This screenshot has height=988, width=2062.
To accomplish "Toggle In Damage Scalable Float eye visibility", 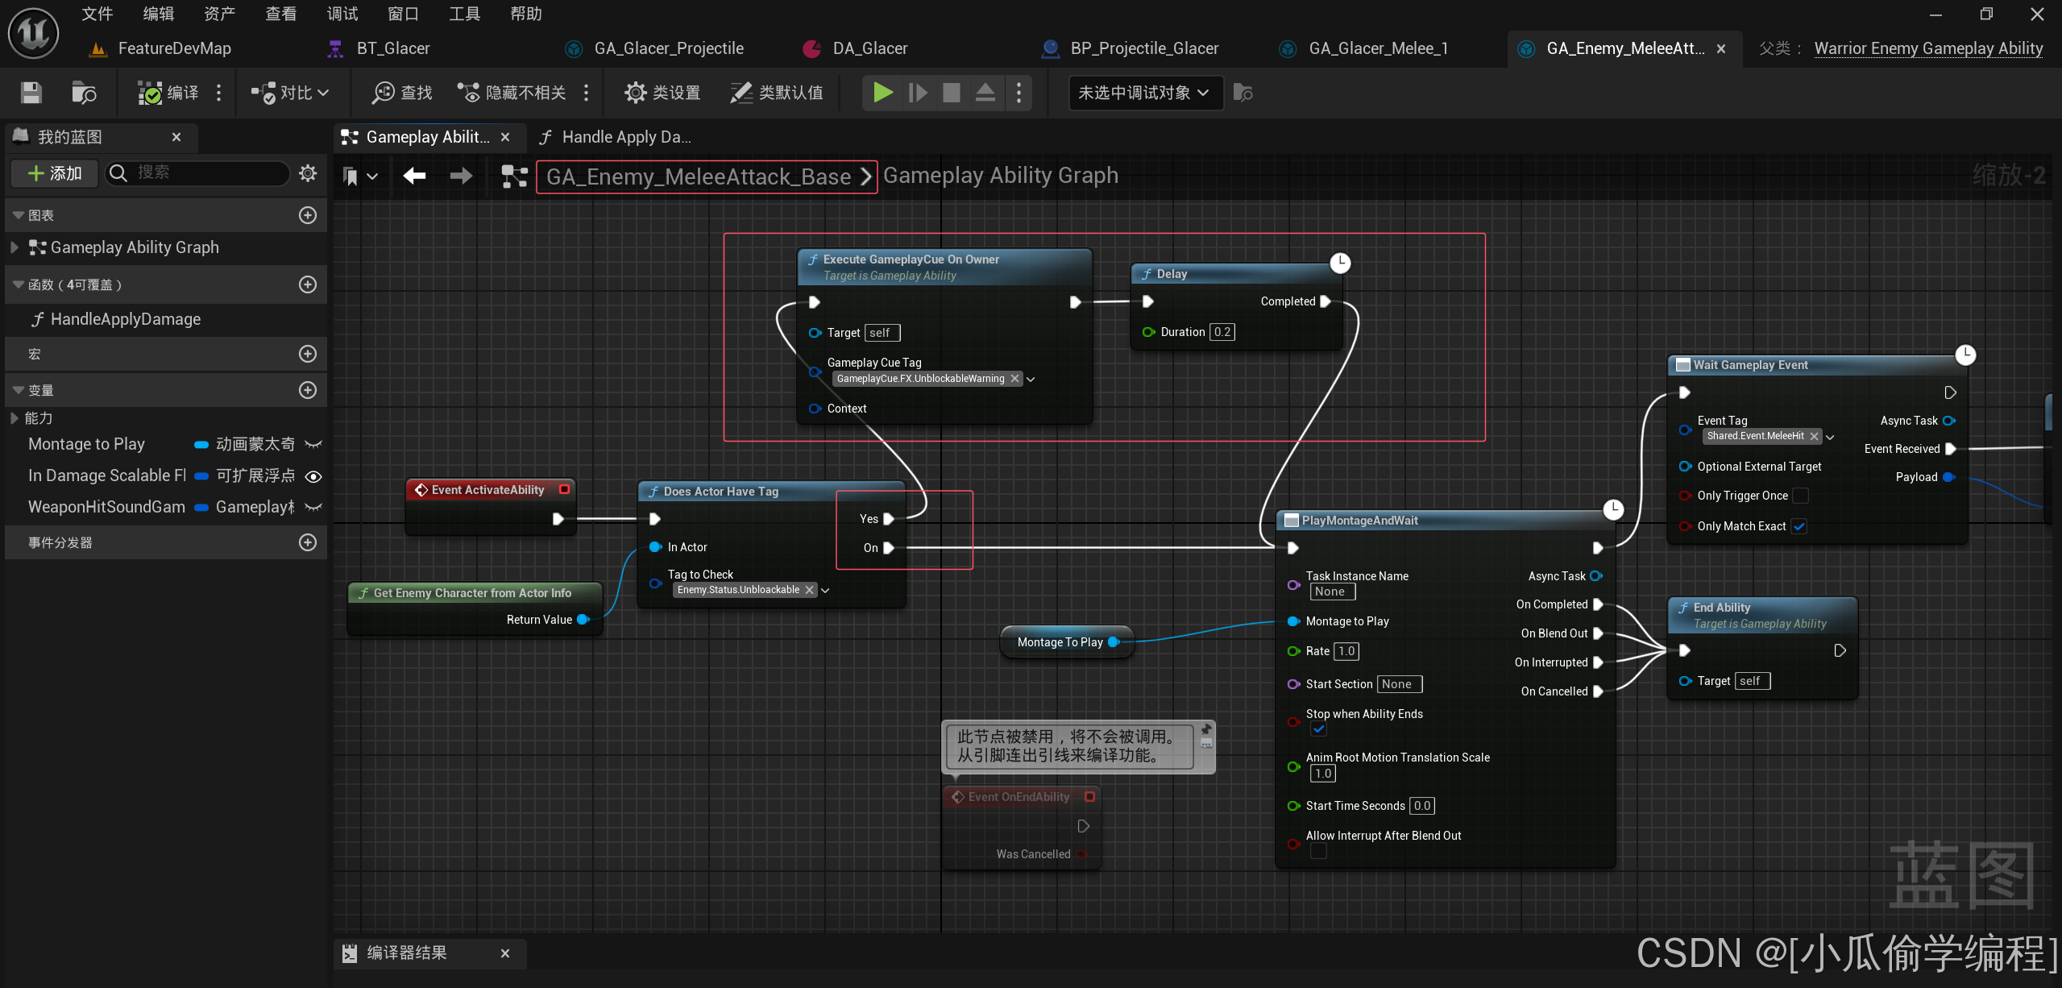I will coord(313,476).
